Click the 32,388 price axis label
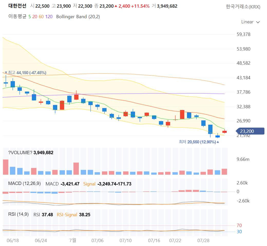This screenshot has width=267, height=246. (243, 107)
